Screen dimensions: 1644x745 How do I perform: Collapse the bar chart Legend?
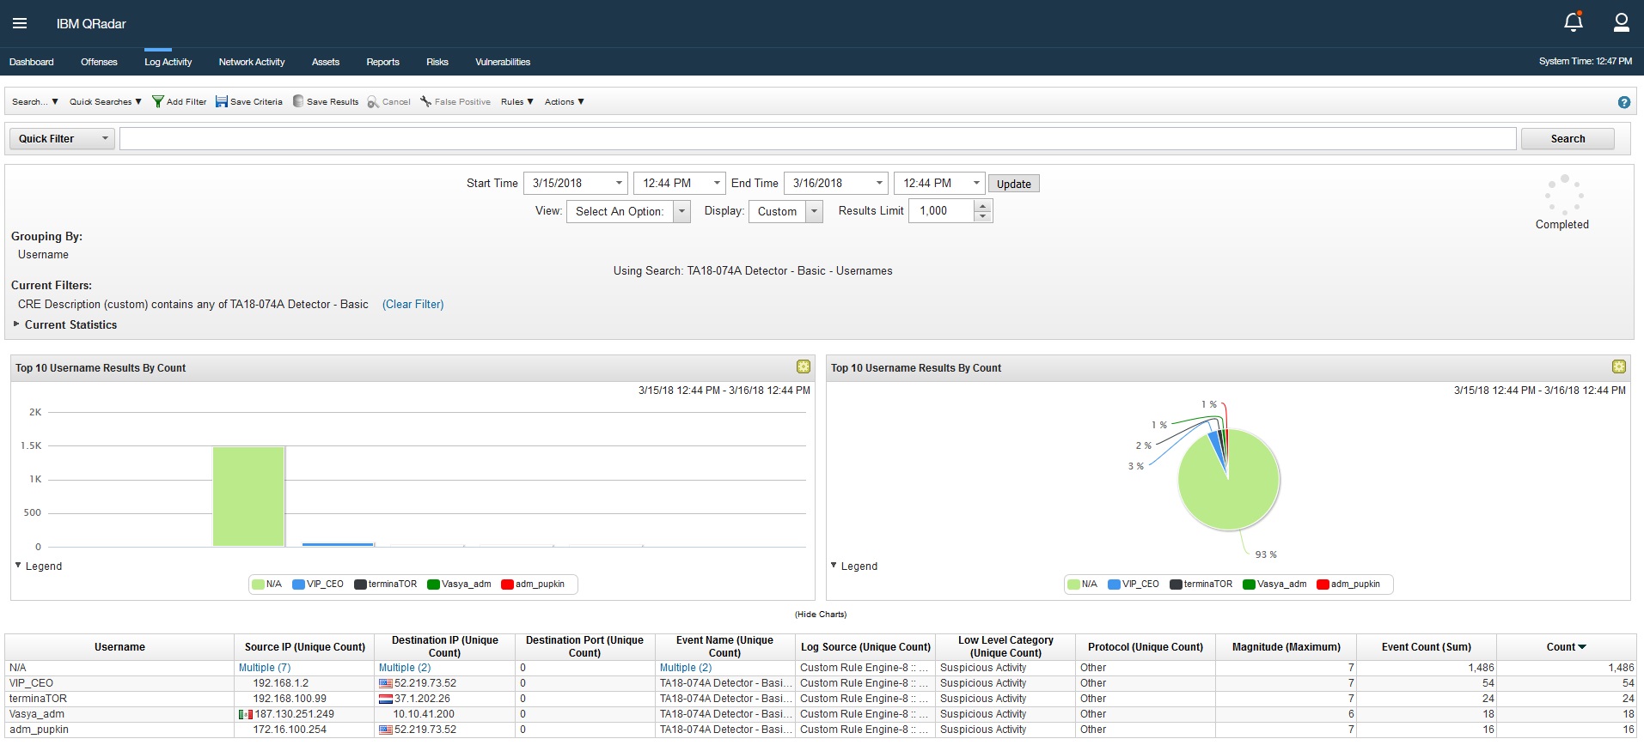(18, 566)
